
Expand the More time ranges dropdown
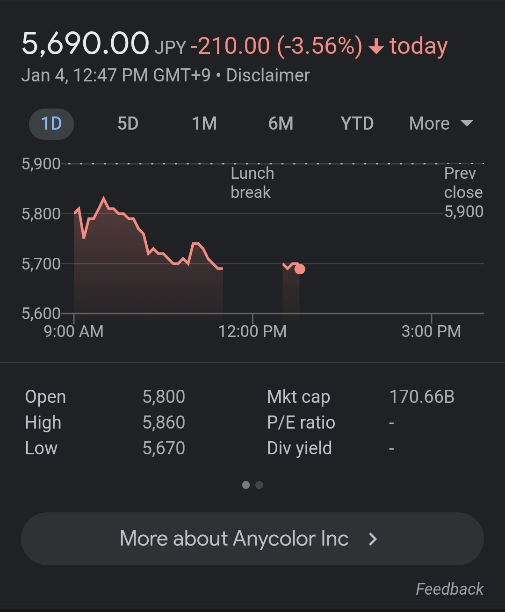pos(441,124)
